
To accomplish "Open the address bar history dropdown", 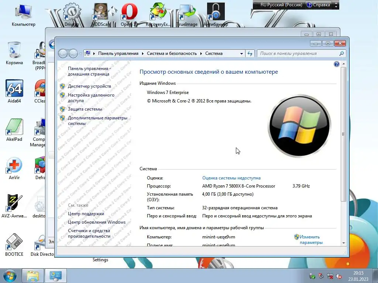I will (x=241, y=54).
